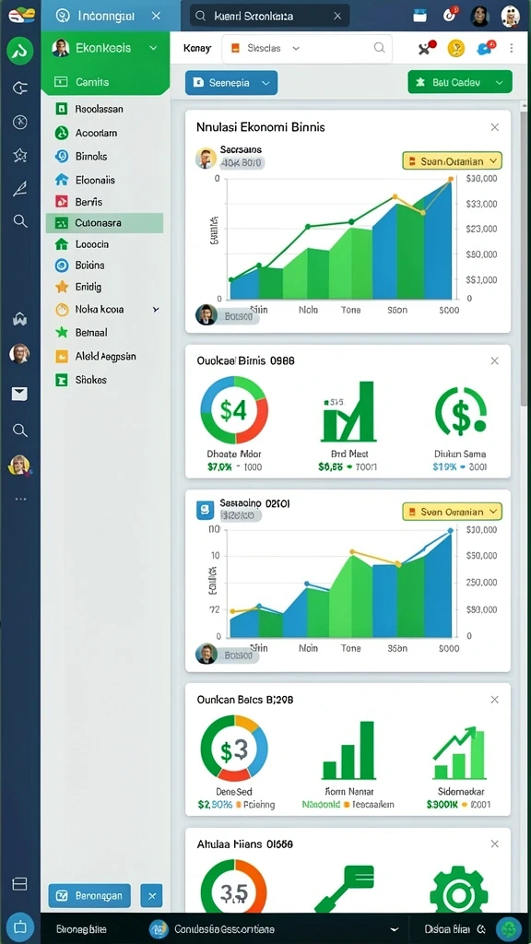Click the Beronagan button at bottom left
The image size is (531, 944).
pos(89,896)
